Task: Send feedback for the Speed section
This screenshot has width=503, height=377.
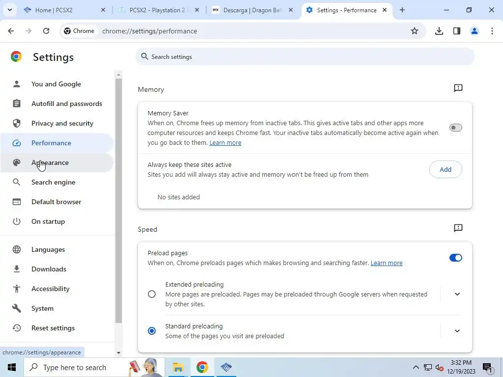Action: point(458,228)
